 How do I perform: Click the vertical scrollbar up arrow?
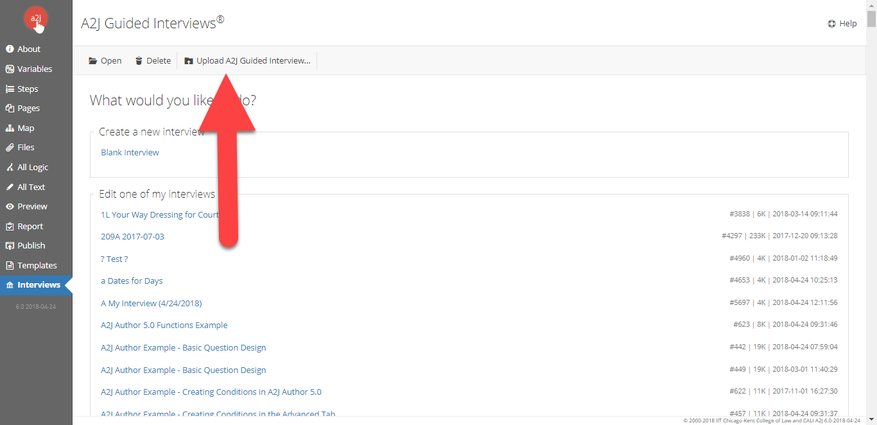click(871, 5)
